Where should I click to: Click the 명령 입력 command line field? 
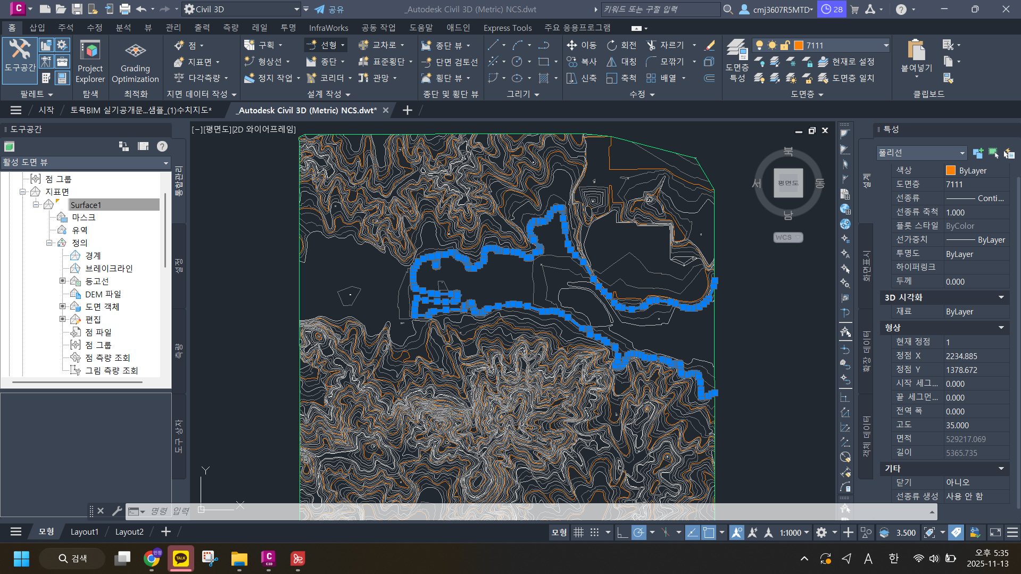(170, 511)
